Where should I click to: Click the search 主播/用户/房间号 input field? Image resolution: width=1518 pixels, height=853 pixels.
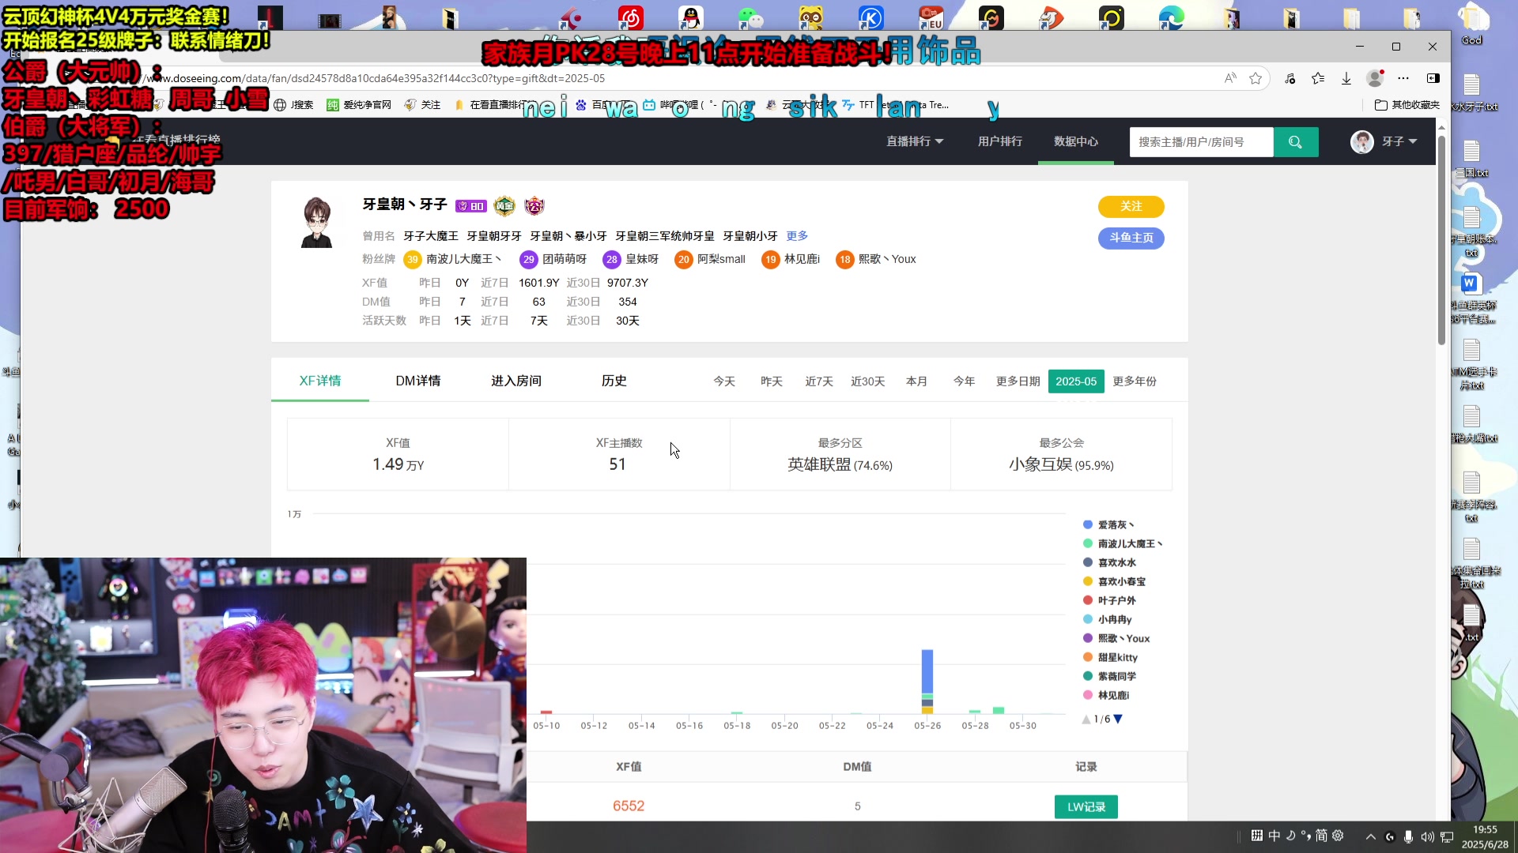pos(1201,142)
